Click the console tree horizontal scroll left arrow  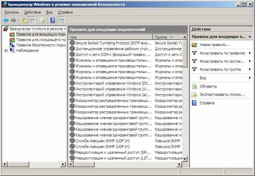click(4, 164)
